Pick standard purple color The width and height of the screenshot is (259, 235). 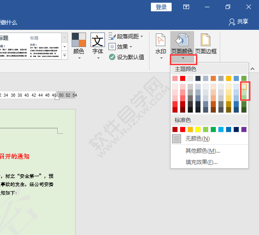(x=244, y=129)
